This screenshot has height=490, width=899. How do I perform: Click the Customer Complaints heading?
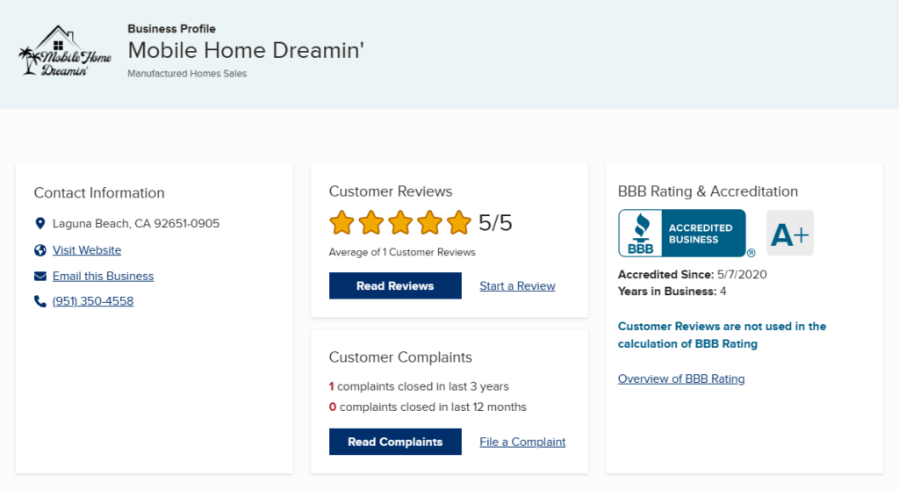click(x=400, y=357)
